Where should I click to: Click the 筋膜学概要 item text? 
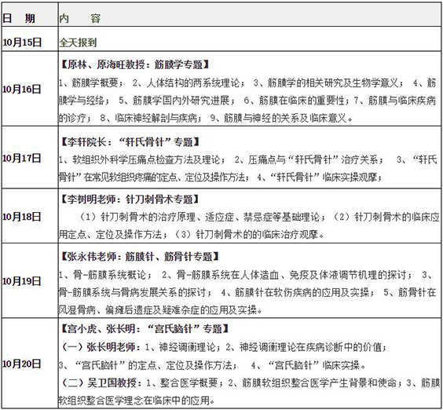tap(94, 82)
